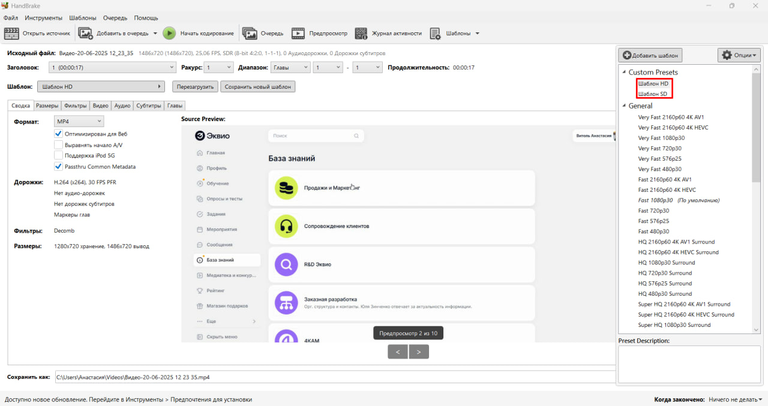Select the Шаблон HD custom preset
Viewport: 768px width, 406px height.
click(x=653, y=83)
